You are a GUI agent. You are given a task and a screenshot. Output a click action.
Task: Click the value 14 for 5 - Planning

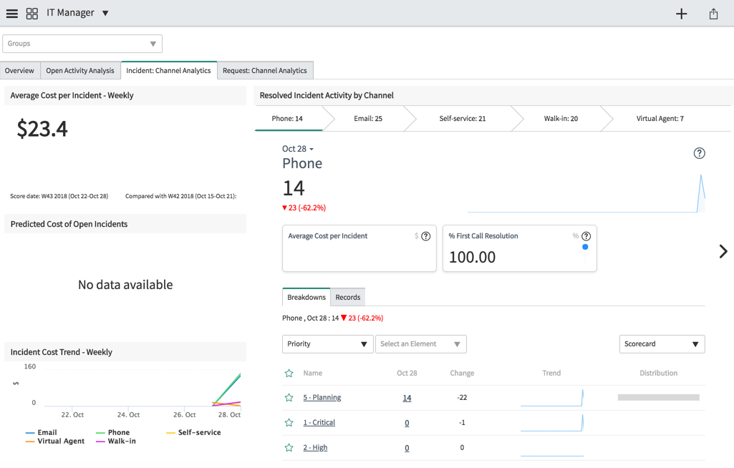click(x=407, y=398)
